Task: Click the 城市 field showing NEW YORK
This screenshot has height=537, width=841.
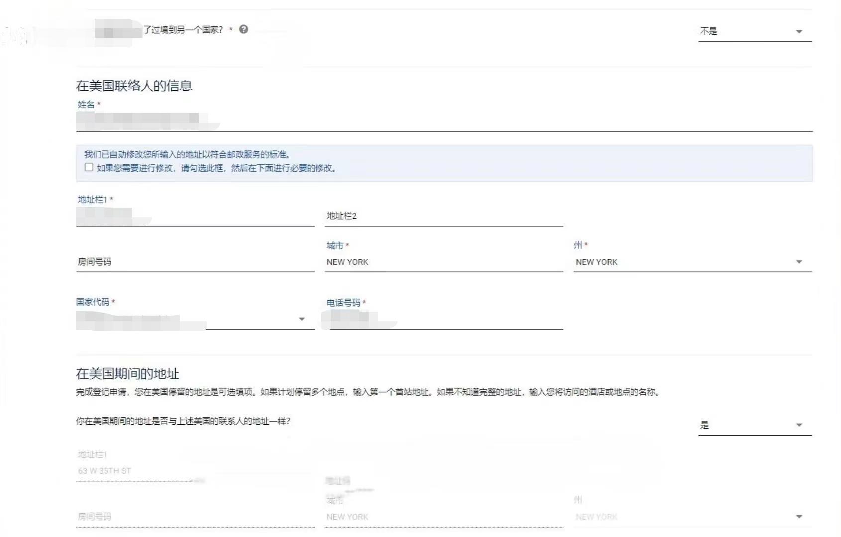Action: point(443,262)
